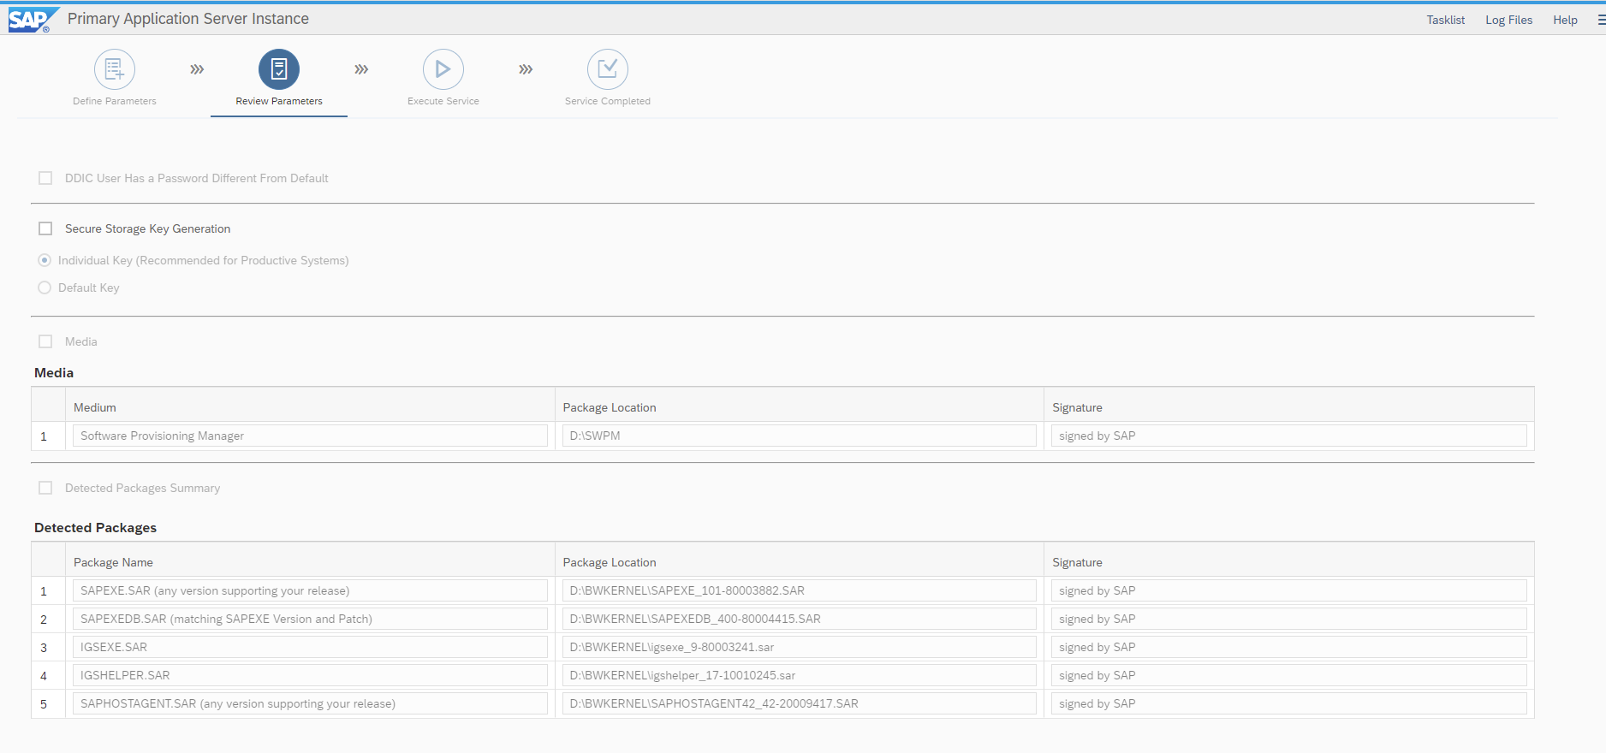Select Default Key radio button
The width and height of the screenshot is (1606, 753).
(45, 288)
